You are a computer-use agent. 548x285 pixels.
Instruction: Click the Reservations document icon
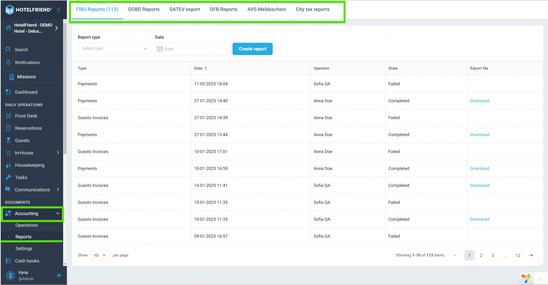point(8,128)
